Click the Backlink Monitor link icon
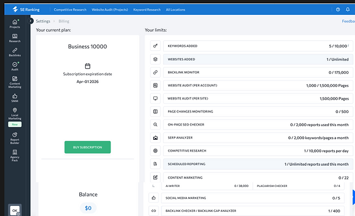Image resolution: width=355 pixels, height=216 pixels. click(x=155, y=72)
